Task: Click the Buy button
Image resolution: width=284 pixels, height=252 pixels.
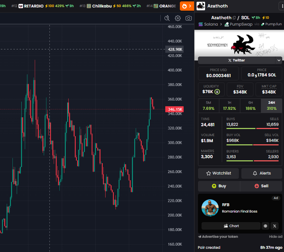Action: click(219, 186)
